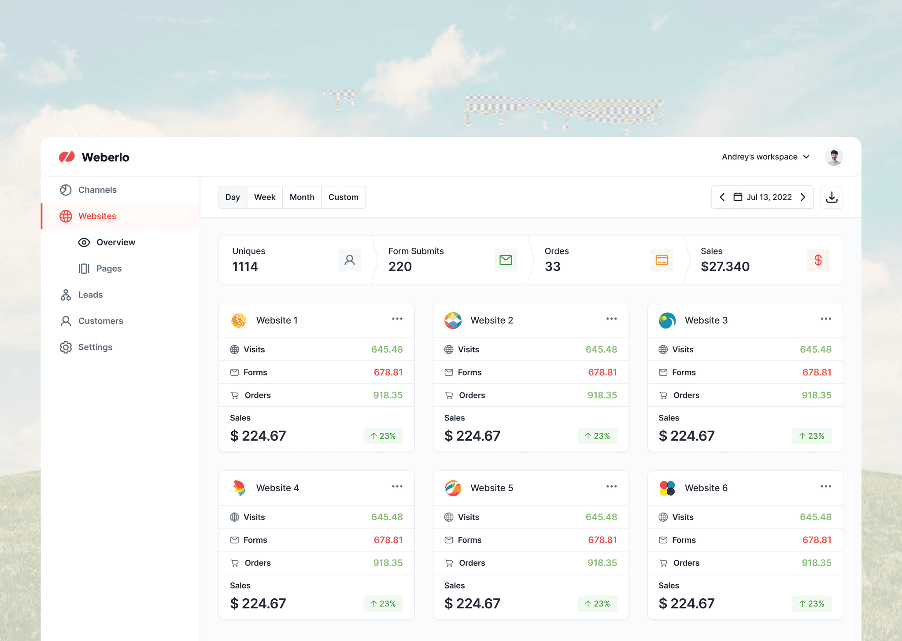Open Website 1 three-dot menu
This screenshot has width=902, height=641.
[x=397, y=319]
